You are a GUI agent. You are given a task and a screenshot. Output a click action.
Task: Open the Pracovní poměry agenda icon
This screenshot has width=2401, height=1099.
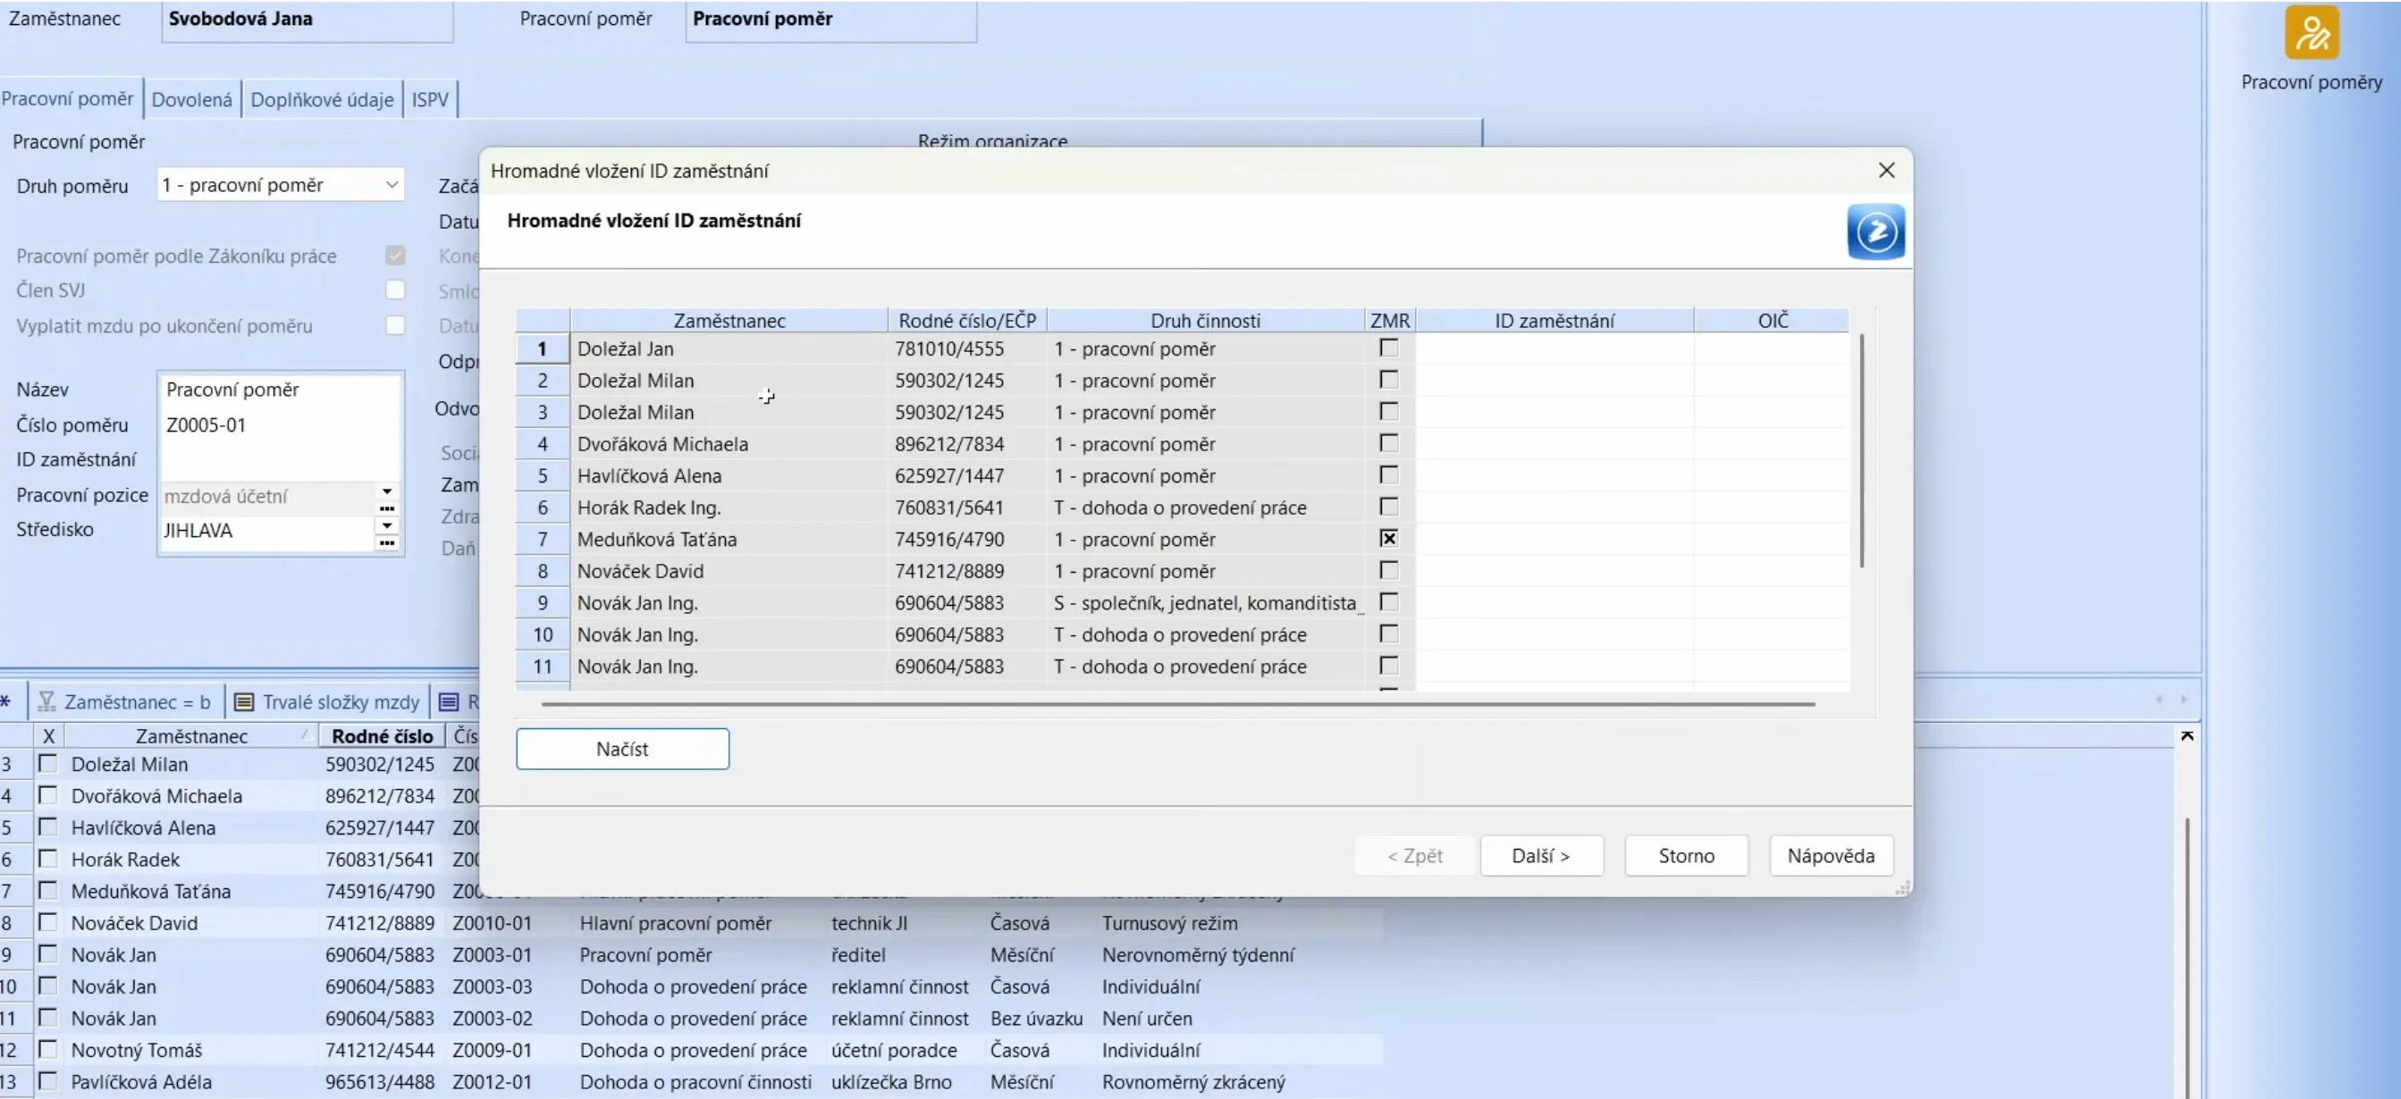2311,34
